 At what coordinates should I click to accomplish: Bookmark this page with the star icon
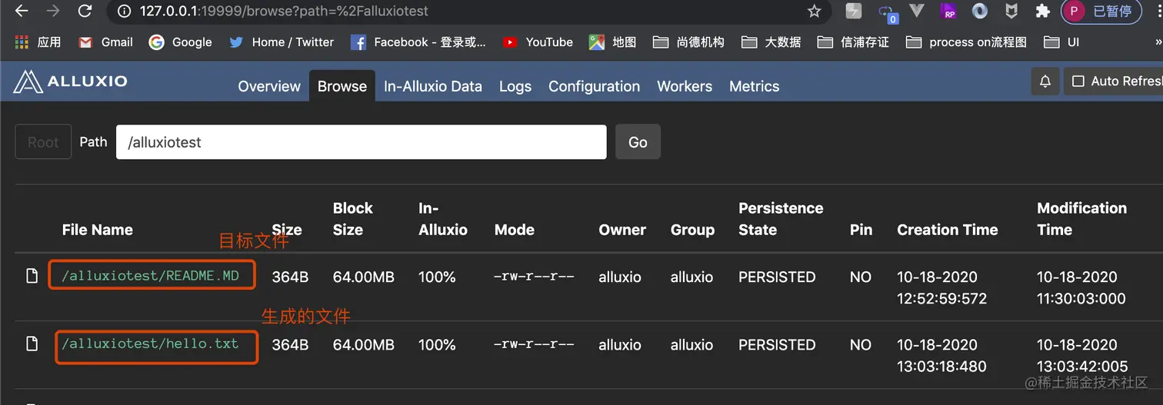pos(814,12)
